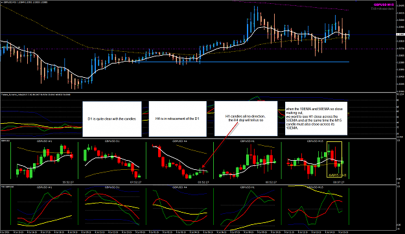Select the 'H1 candles all no direction' note
Image resolution: width=405 pixels, height=234 pixels.
tap(246, 119)
